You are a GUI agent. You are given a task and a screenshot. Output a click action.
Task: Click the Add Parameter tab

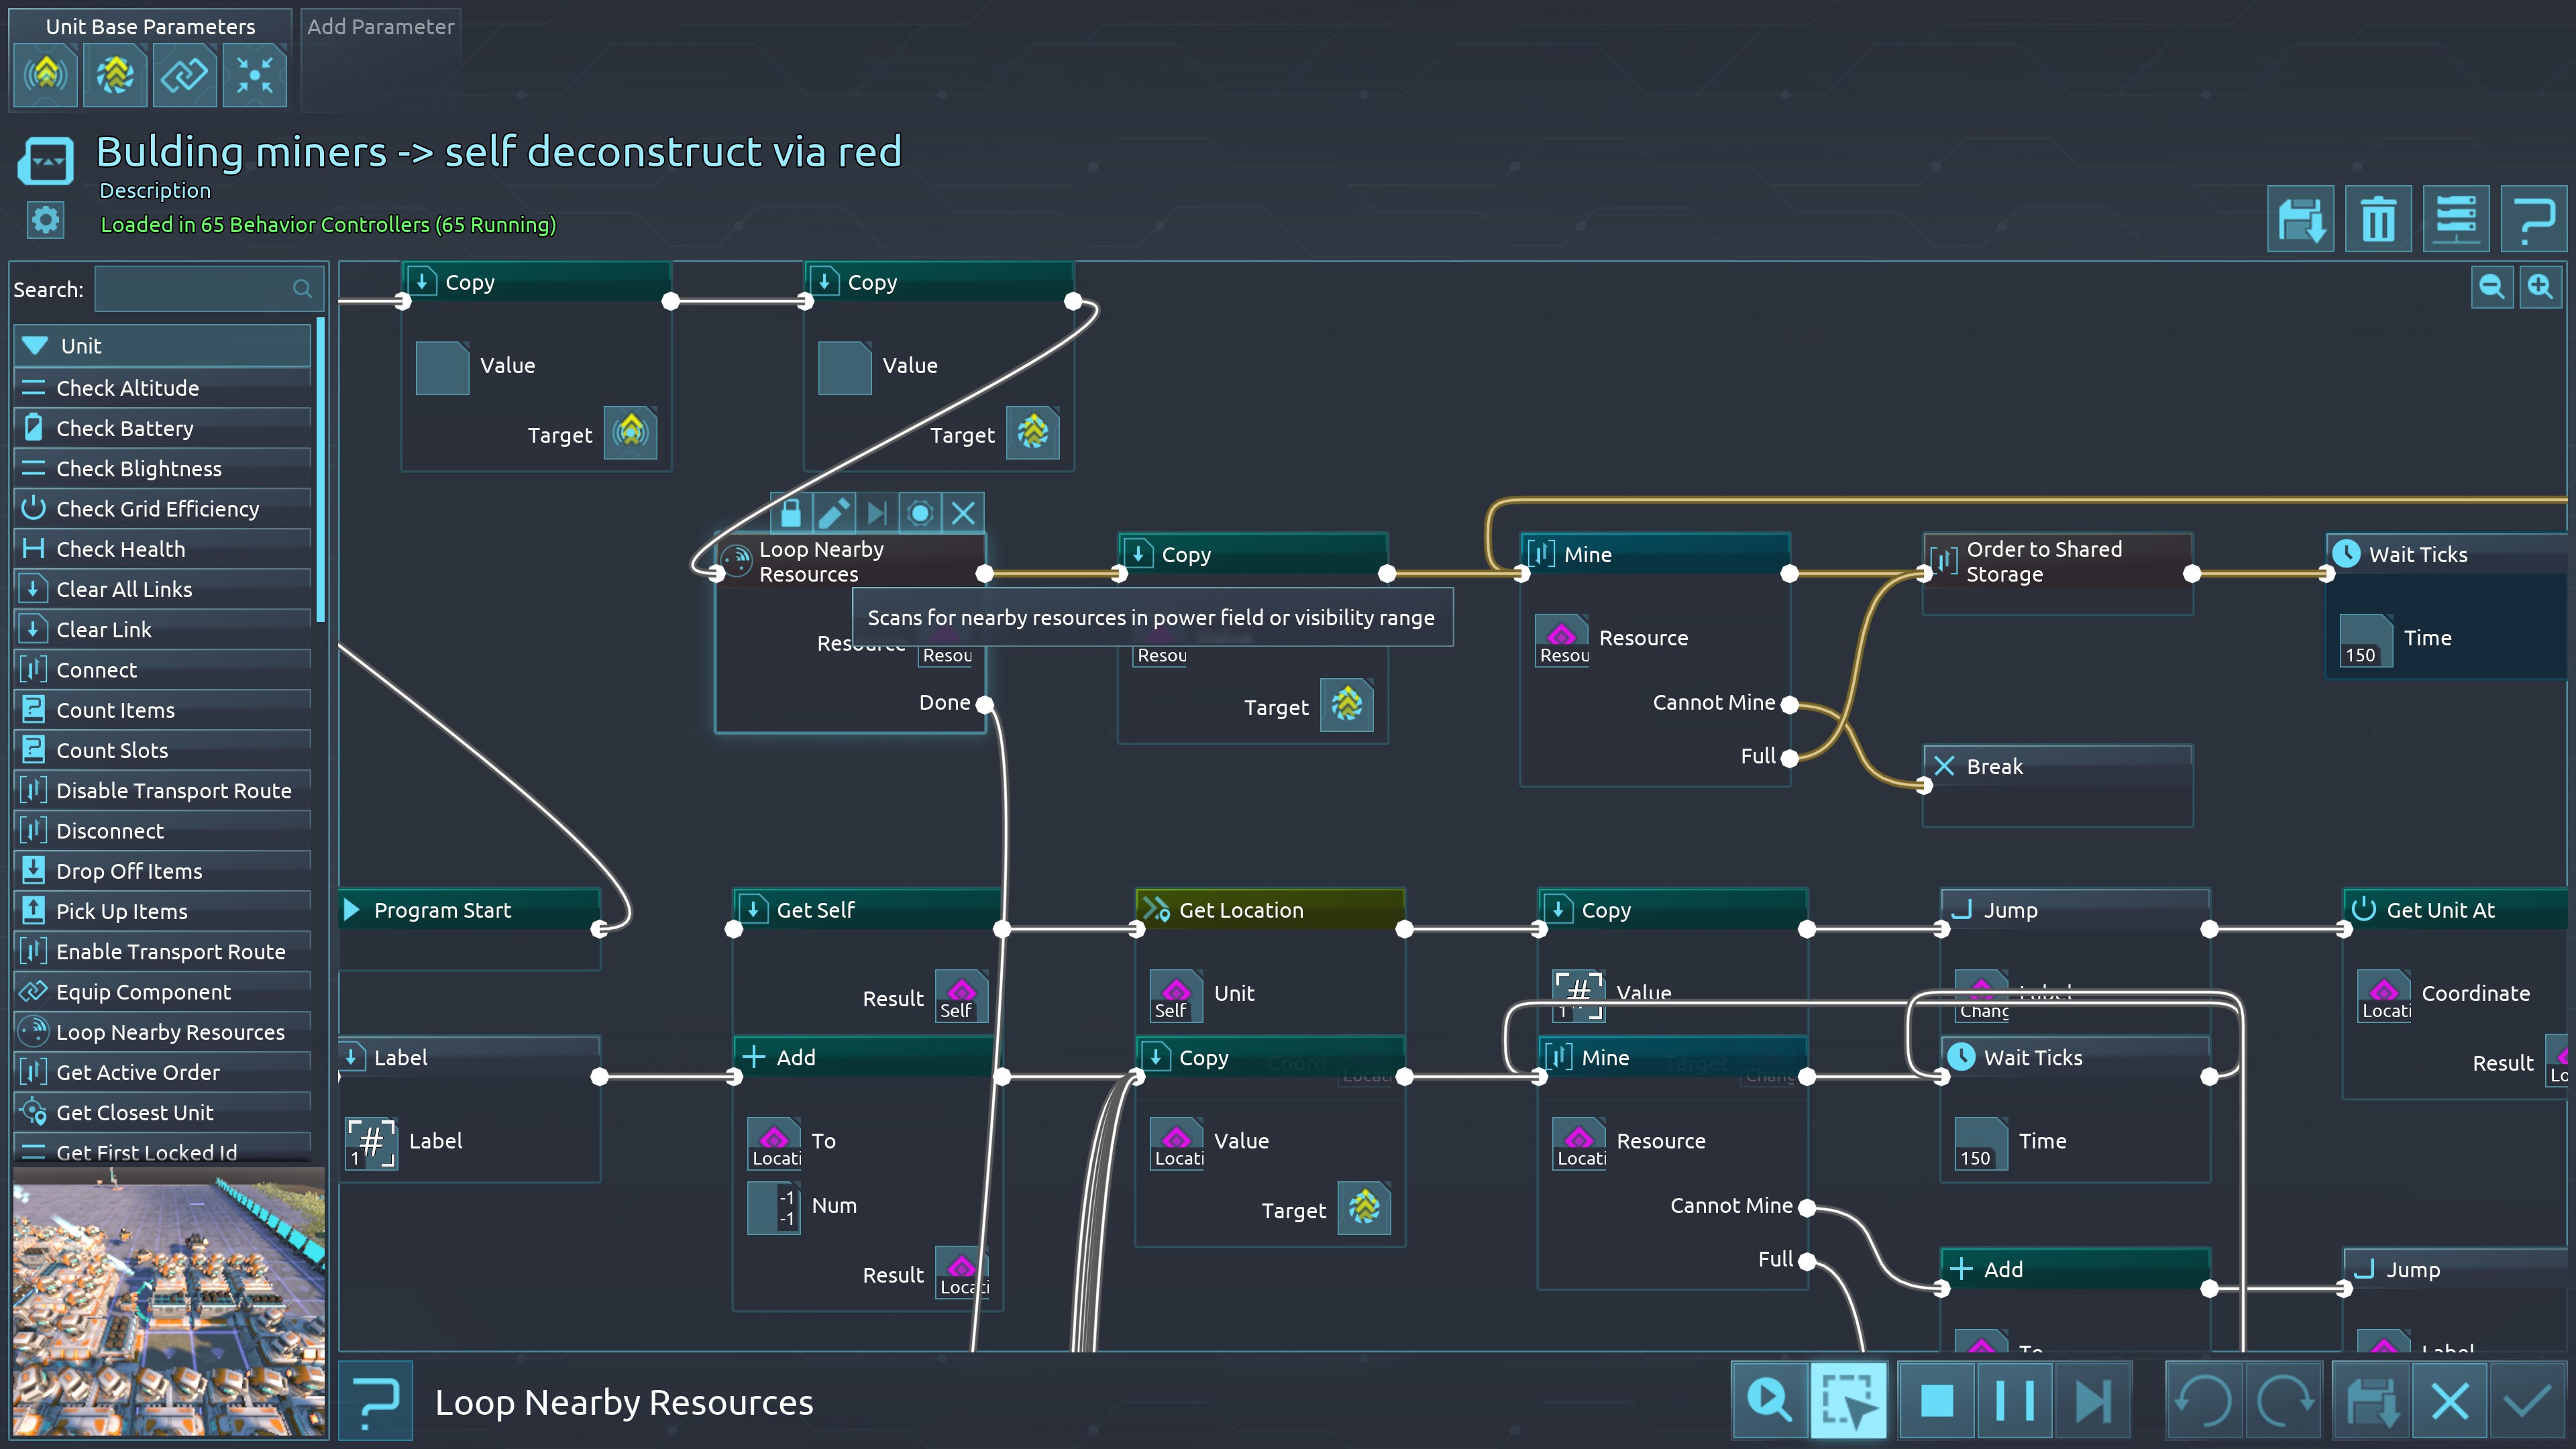(380, 27)
